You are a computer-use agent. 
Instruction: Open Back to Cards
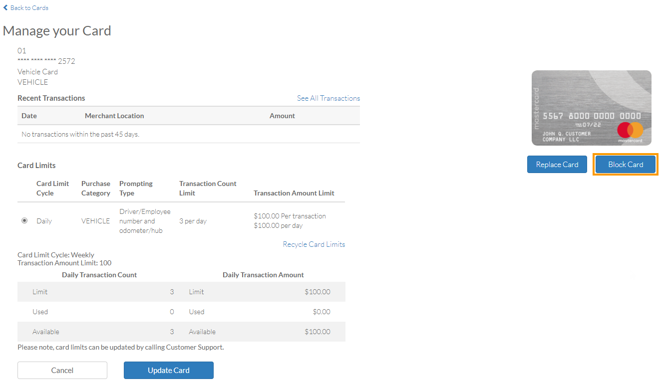28,7
